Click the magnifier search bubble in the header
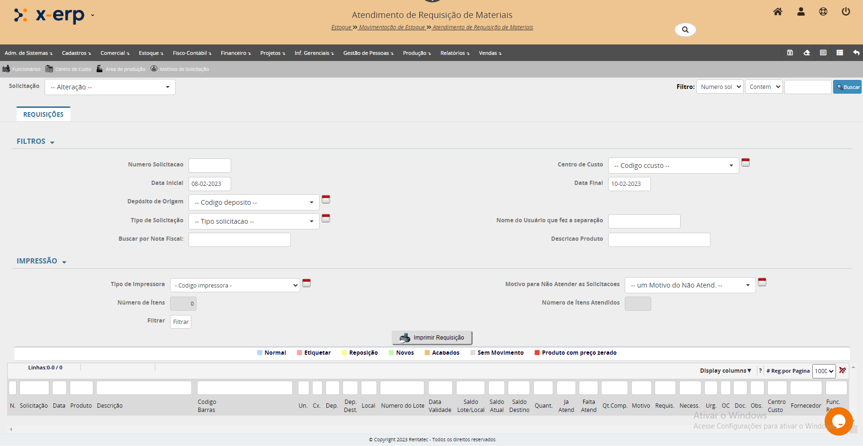The image size is (863, 446). coord(685,30)
